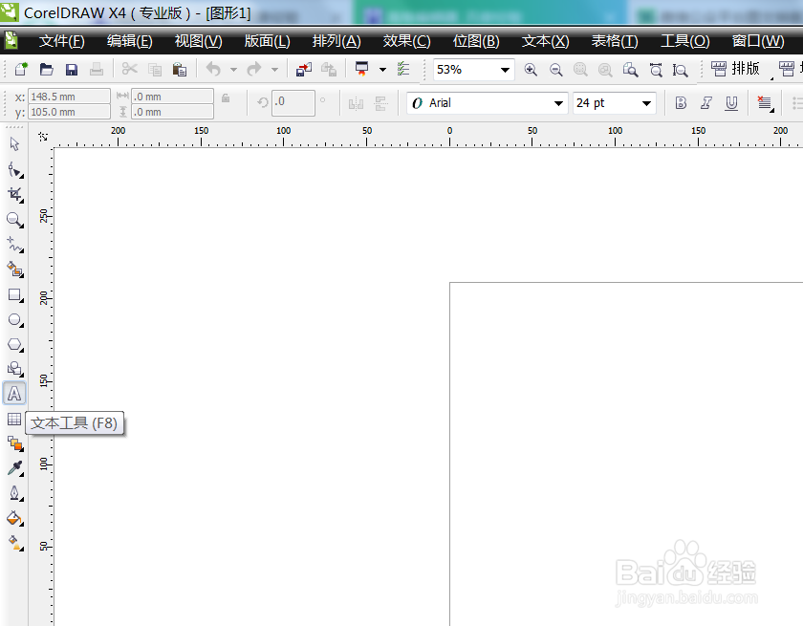
Task: Open the 编辑(E) menu
Action: coord(130,41)
